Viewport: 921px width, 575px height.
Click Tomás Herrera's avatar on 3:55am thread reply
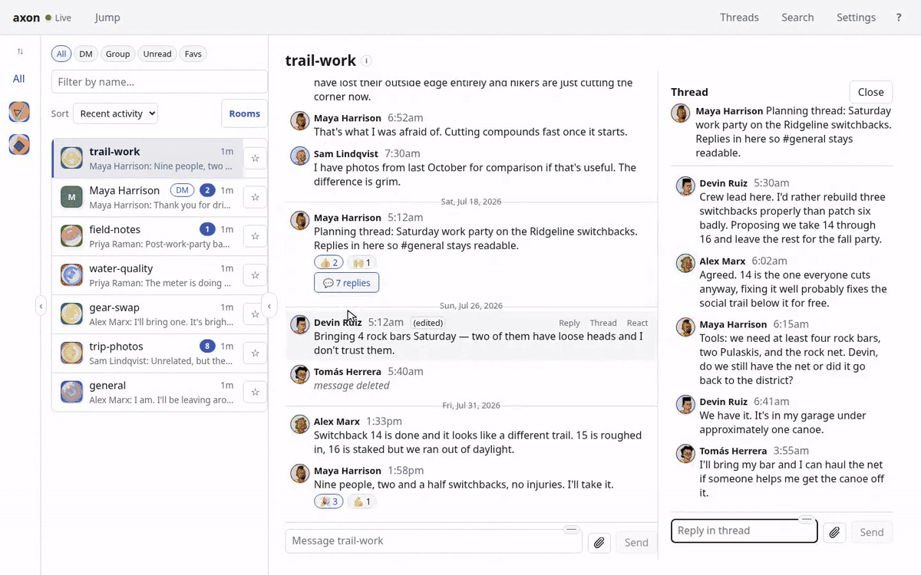(x=685, y=453)
